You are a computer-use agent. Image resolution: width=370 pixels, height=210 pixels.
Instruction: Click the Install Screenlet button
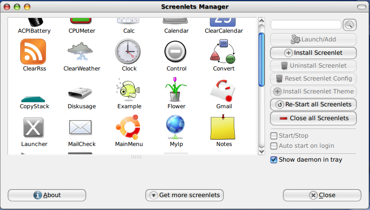coord(313,53)
